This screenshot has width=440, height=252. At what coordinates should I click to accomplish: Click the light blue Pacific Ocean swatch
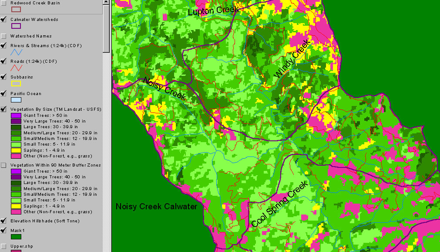coord(16,100)
